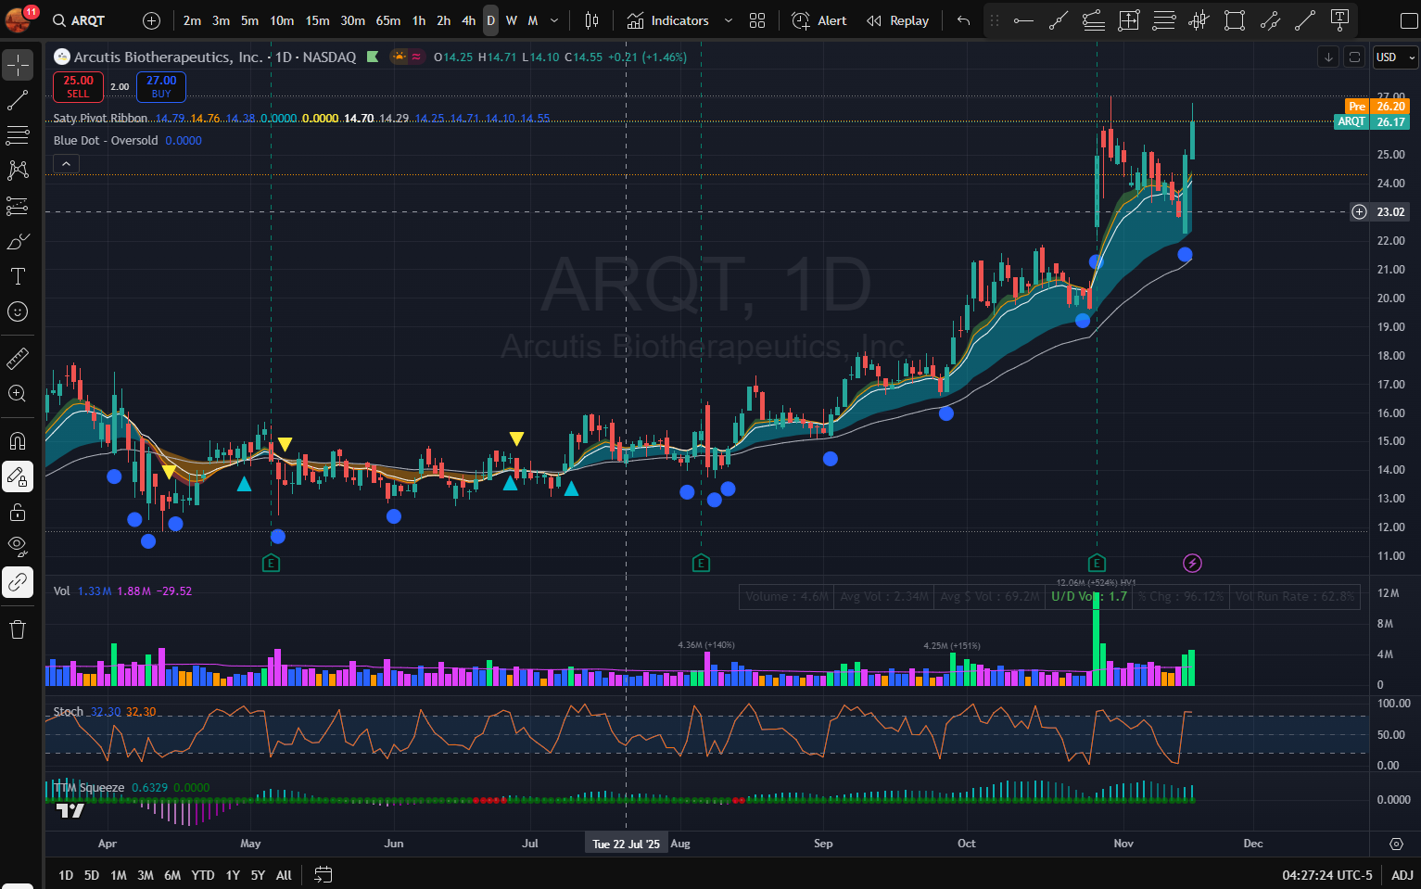The height and width of the screenshot is (889, 1421).
Task: Click the add symbol plus icon
Action: [152, 20]
